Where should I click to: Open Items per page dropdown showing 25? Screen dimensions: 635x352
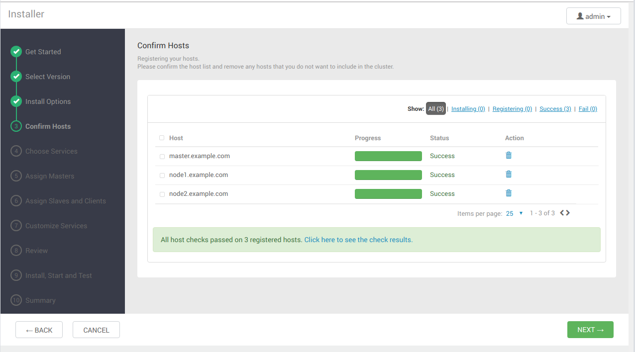515,213
